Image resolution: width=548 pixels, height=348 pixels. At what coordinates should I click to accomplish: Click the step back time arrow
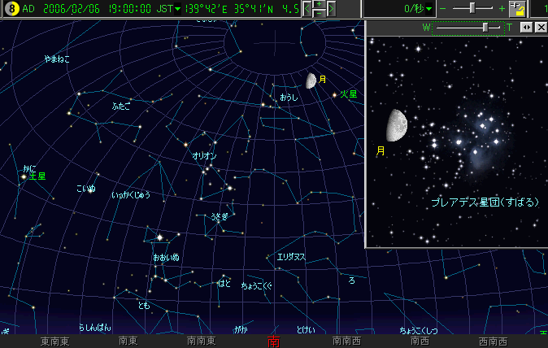(307, 8)
